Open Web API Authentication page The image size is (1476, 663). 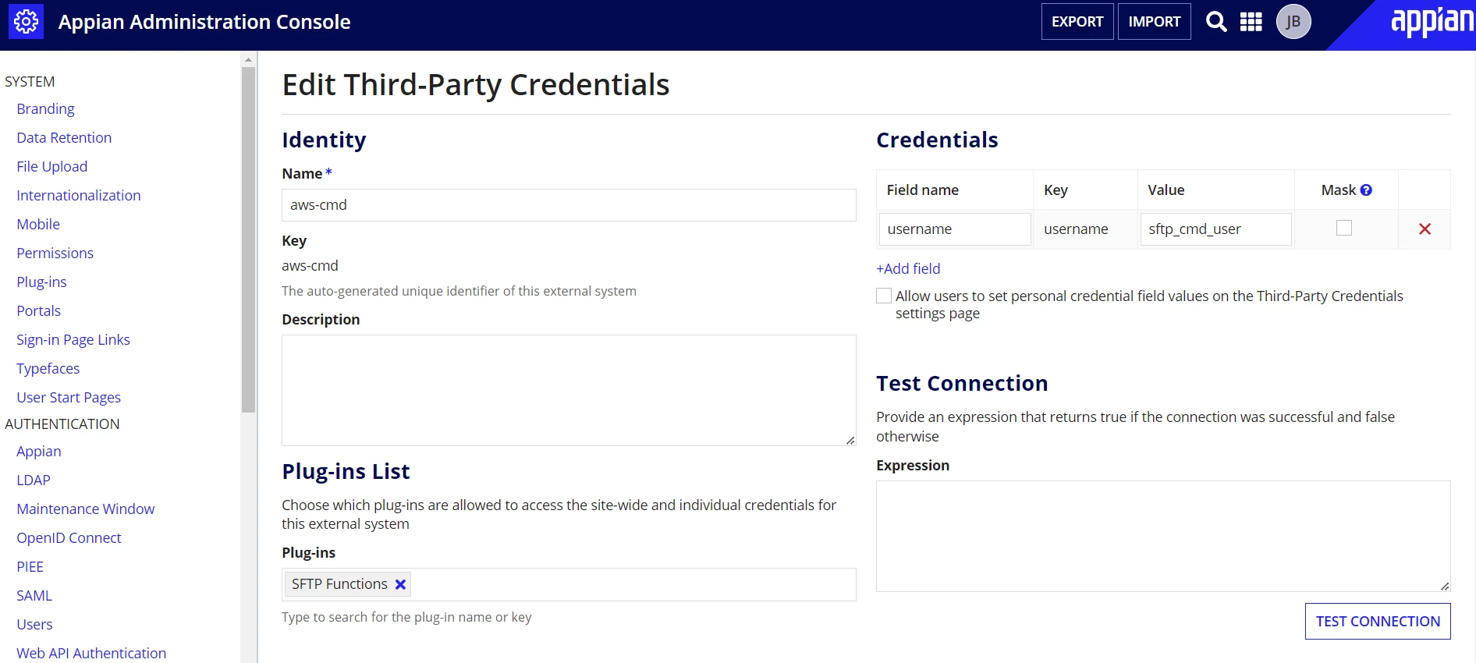pos(91,654)
